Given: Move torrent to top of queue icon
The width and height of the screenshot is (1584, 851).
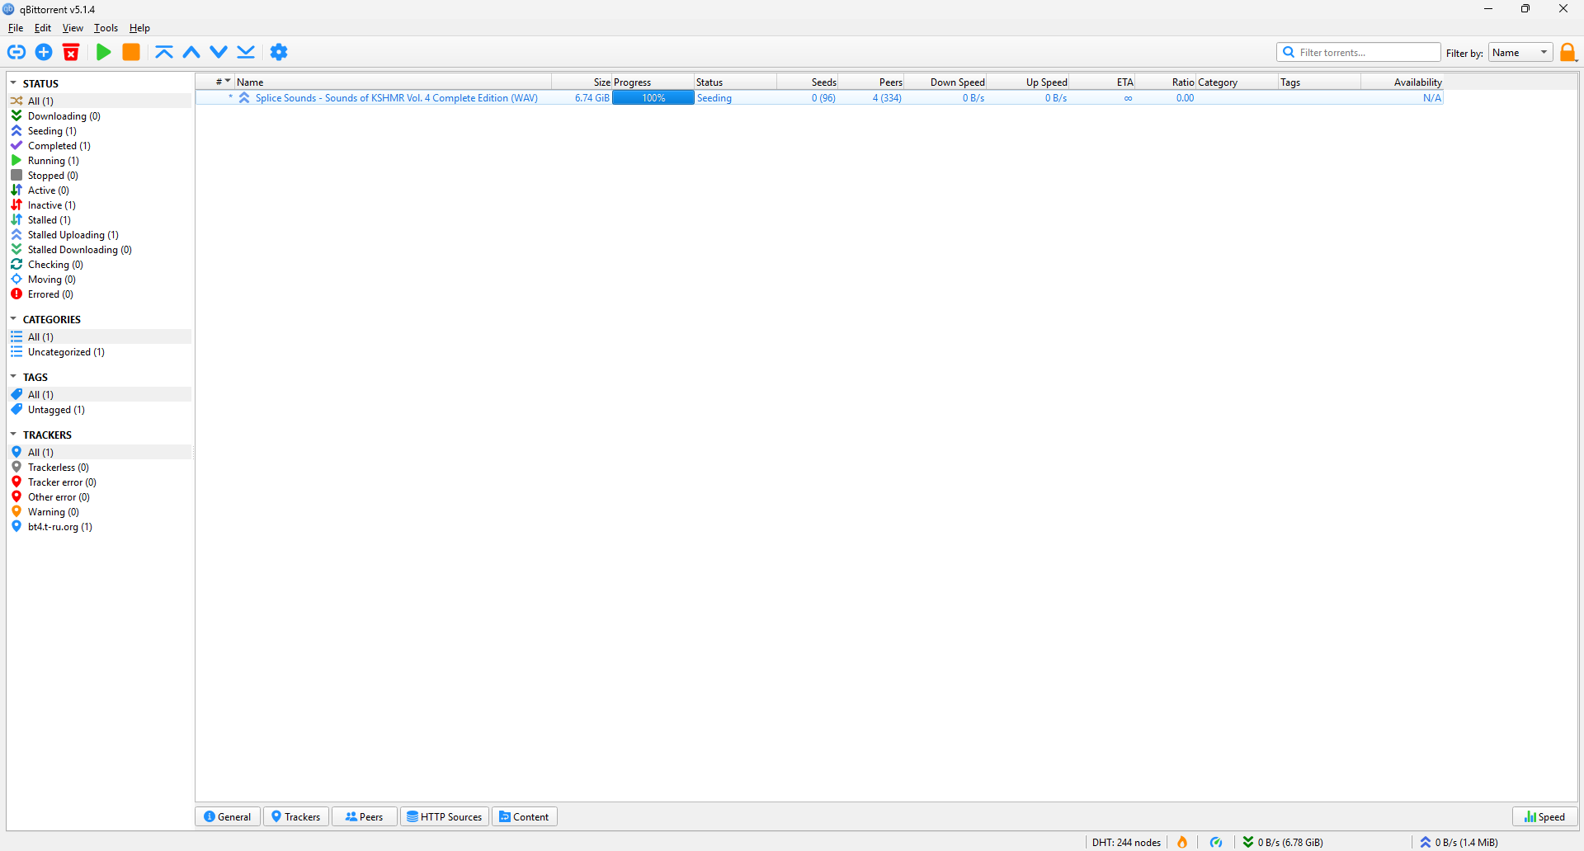Looking at the screenshot, I should click(164, 52).
